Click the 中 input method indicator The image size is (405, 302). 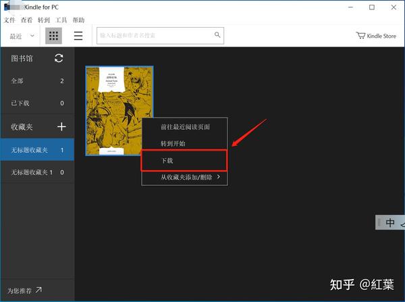click(390, 223)
